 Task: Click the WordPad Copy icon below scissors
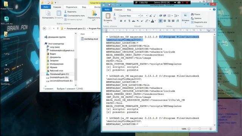tap(115, 19)
